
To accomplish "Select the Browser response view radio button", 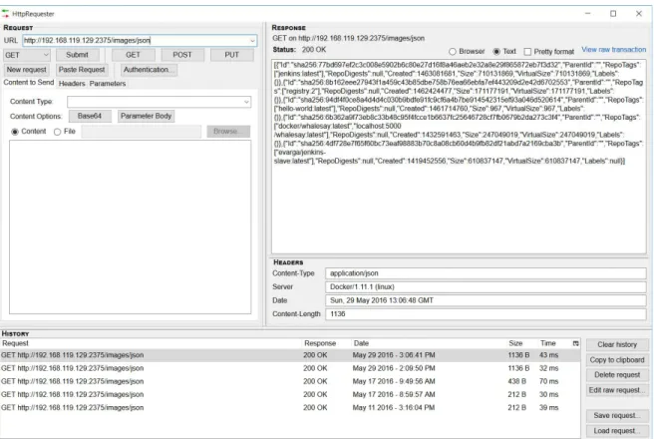I will (x=453, y=52).
